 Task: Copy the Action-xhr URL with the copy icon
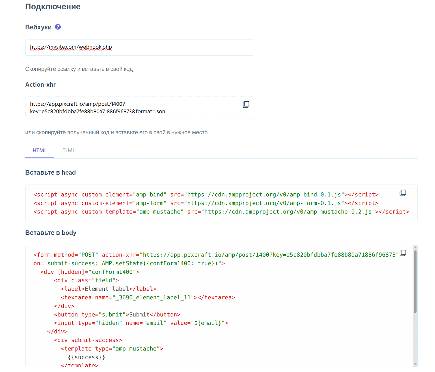click(246, 105)
